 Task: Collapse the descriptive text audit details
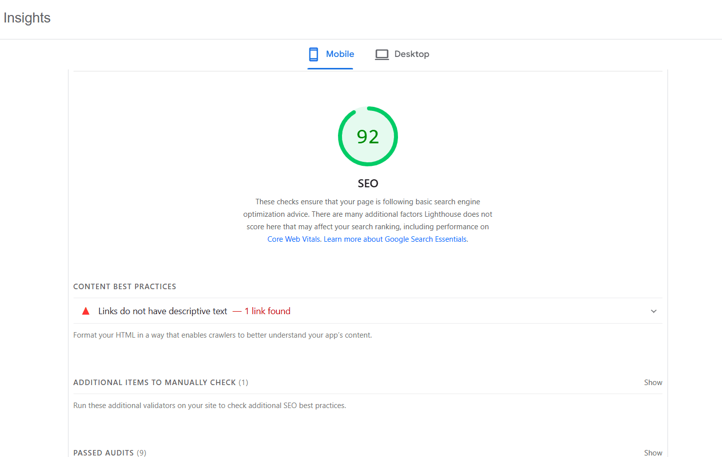pos(653,311)
